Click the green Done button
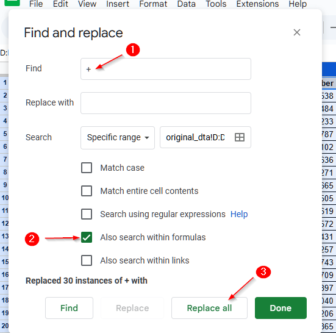The height and width of the screenshot is (333, 336). pyautogui.click(x=281, y=308)
